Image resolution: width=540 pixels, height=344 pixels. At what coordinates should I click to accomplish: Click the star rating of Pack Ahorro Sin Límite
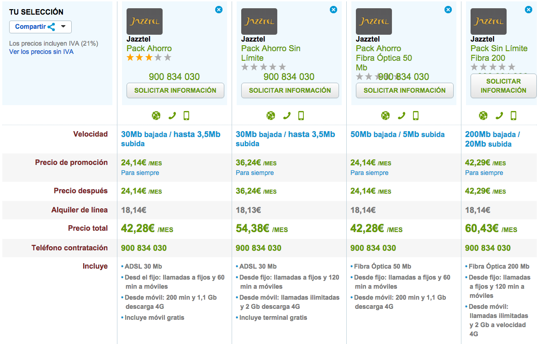[x=264, y=67]
